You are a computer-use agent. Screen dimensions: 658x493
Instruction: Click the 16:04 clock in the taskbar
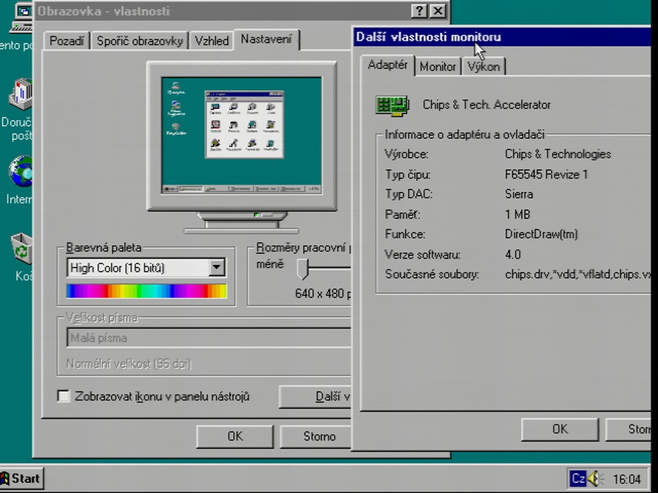tap(627, 479)
